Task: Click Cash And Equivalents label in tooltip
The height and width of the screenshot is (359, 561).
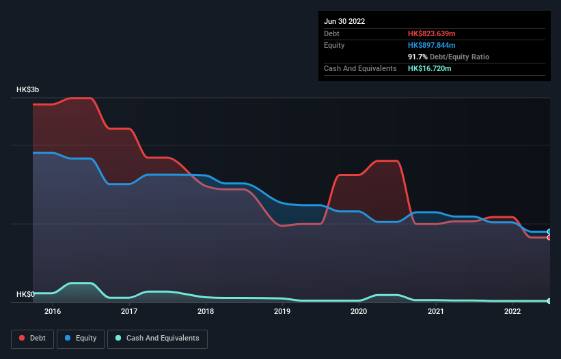Action: 360,68
